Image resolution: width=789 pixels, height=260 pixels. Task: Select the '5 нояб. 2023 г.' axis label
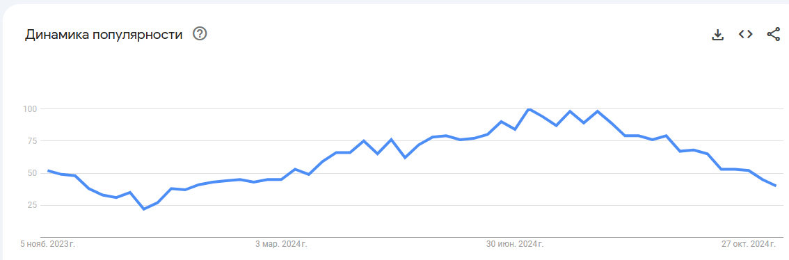tap(48, 244)
